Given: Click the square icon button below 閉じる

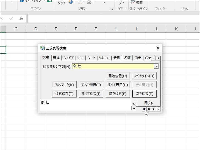Looking at the screenshot, I should click(x=144, y=109).
